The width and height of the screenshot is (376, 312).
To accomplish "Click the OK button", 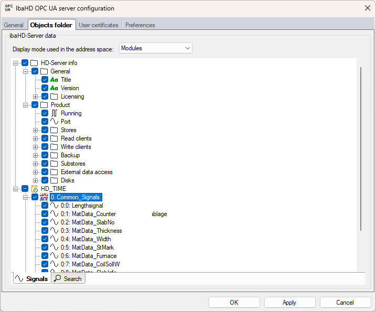I will pyautogui.click(x=234, y=303).
